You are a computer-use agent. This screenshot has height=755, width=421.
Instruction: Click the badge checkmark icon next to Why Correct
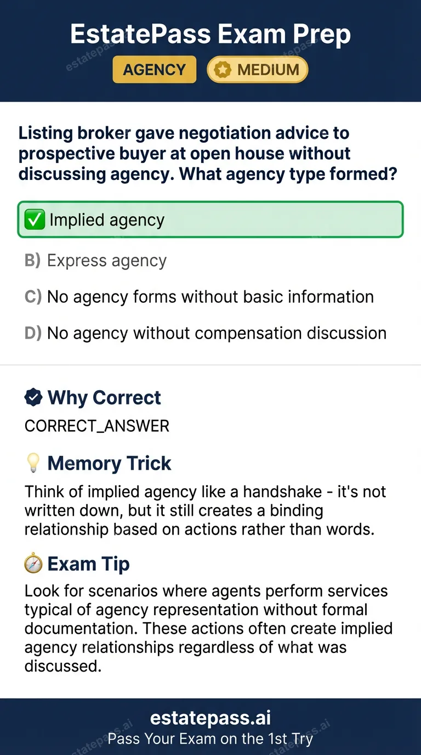33,397
